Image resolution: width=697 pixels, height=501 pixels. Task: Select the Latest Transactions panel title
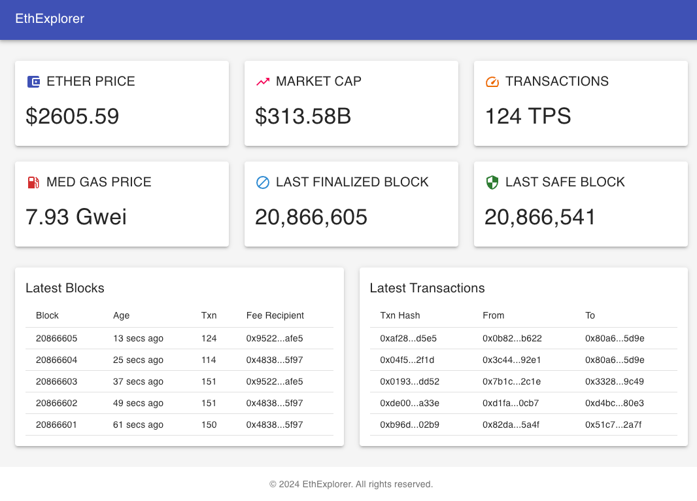click(x=427, y=288)
